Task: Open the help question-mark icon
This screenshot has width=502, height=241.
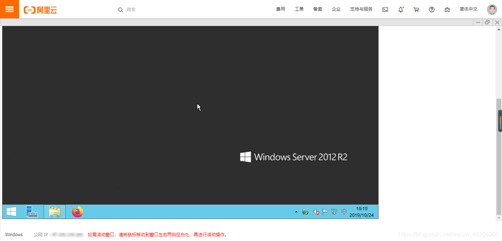Action: click(432, 10)
